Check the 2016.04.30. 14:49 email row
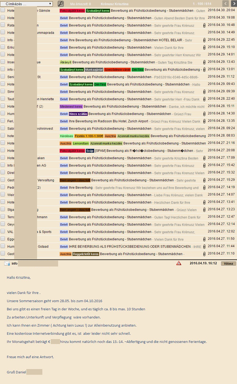 coord(3,32)
